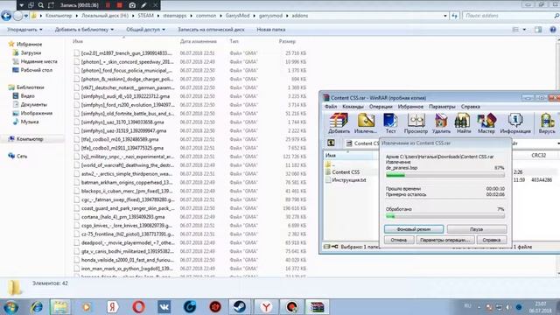560x315 pixels.
Task: Switch to Steam on the taskbar
Action: (240, 307)
